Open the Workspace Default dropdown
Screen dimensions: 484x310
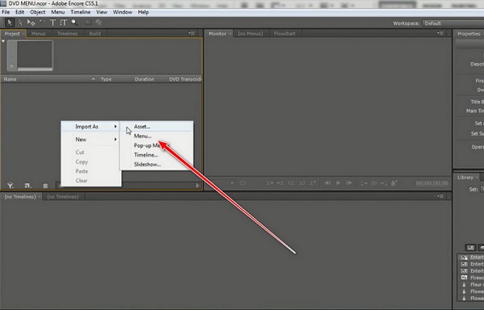pos(453,23)
